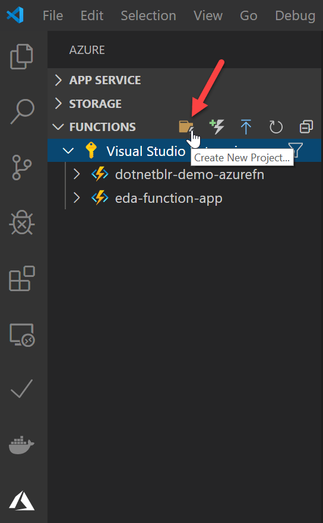Collapse all items in Functions panel
The width and height of the screenshot is (323, 523).
coord(306,127)
